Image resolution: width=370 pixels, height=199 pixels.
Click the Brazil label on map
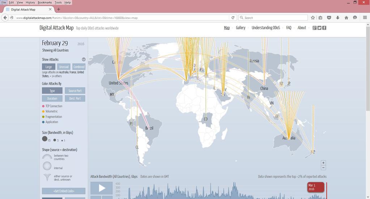pos(149,128)
